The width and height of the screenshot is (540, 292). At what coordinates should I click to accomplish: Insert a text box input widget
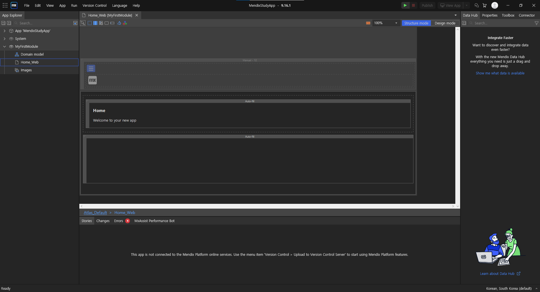[x=112, y=23]
